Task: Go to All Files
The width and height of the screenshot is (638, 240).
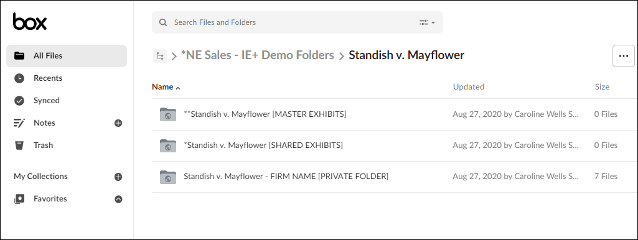Action: (x=67, y=56)
